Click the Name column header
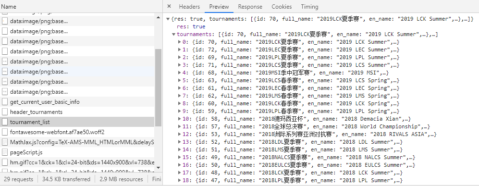This screenshot has height=186, width=479. (9, 6)
